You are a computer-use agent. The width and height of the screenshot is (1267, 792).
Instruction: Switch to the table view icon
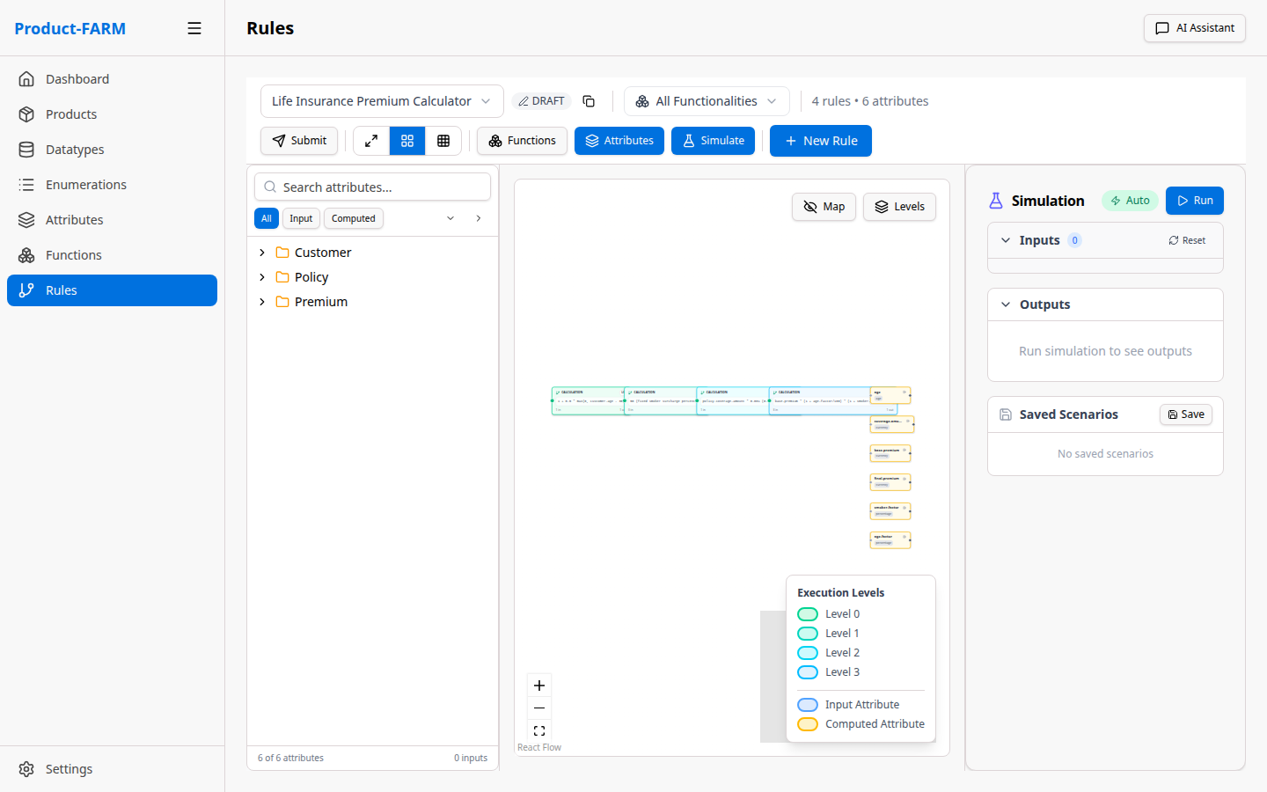point(443,141)
